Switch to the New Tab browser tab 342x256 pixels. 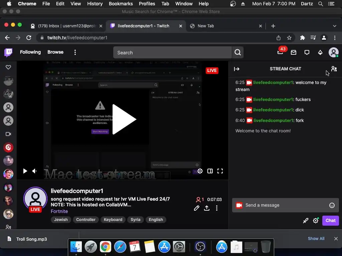click(226, 26)
